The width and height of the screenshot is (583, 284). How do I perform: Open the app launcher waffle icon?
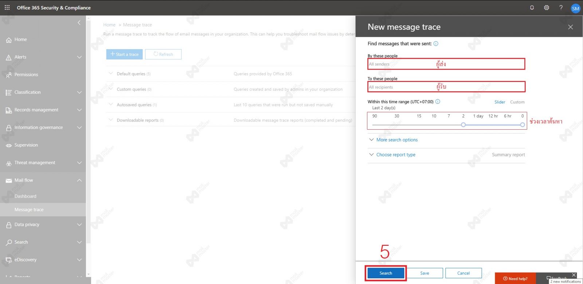click(7, 7)
